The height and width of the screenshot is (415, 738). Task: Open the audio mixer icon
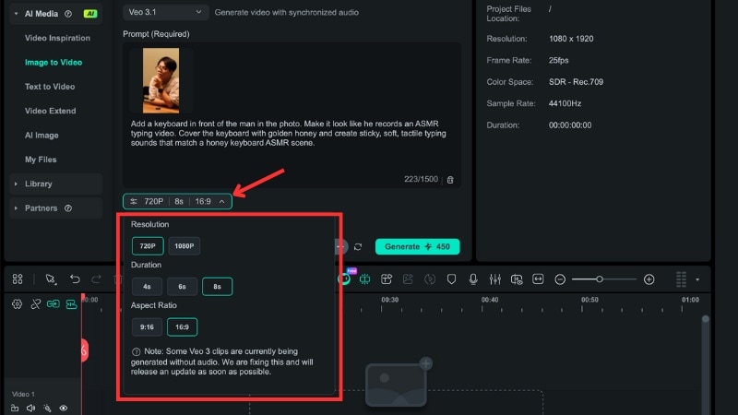coord(494,279)
